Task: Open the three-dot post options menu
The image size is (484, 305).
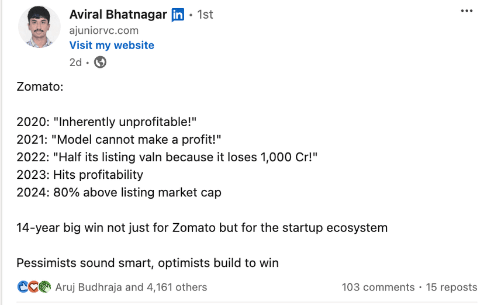Action: pyautogui.click(x=466, y=11)
